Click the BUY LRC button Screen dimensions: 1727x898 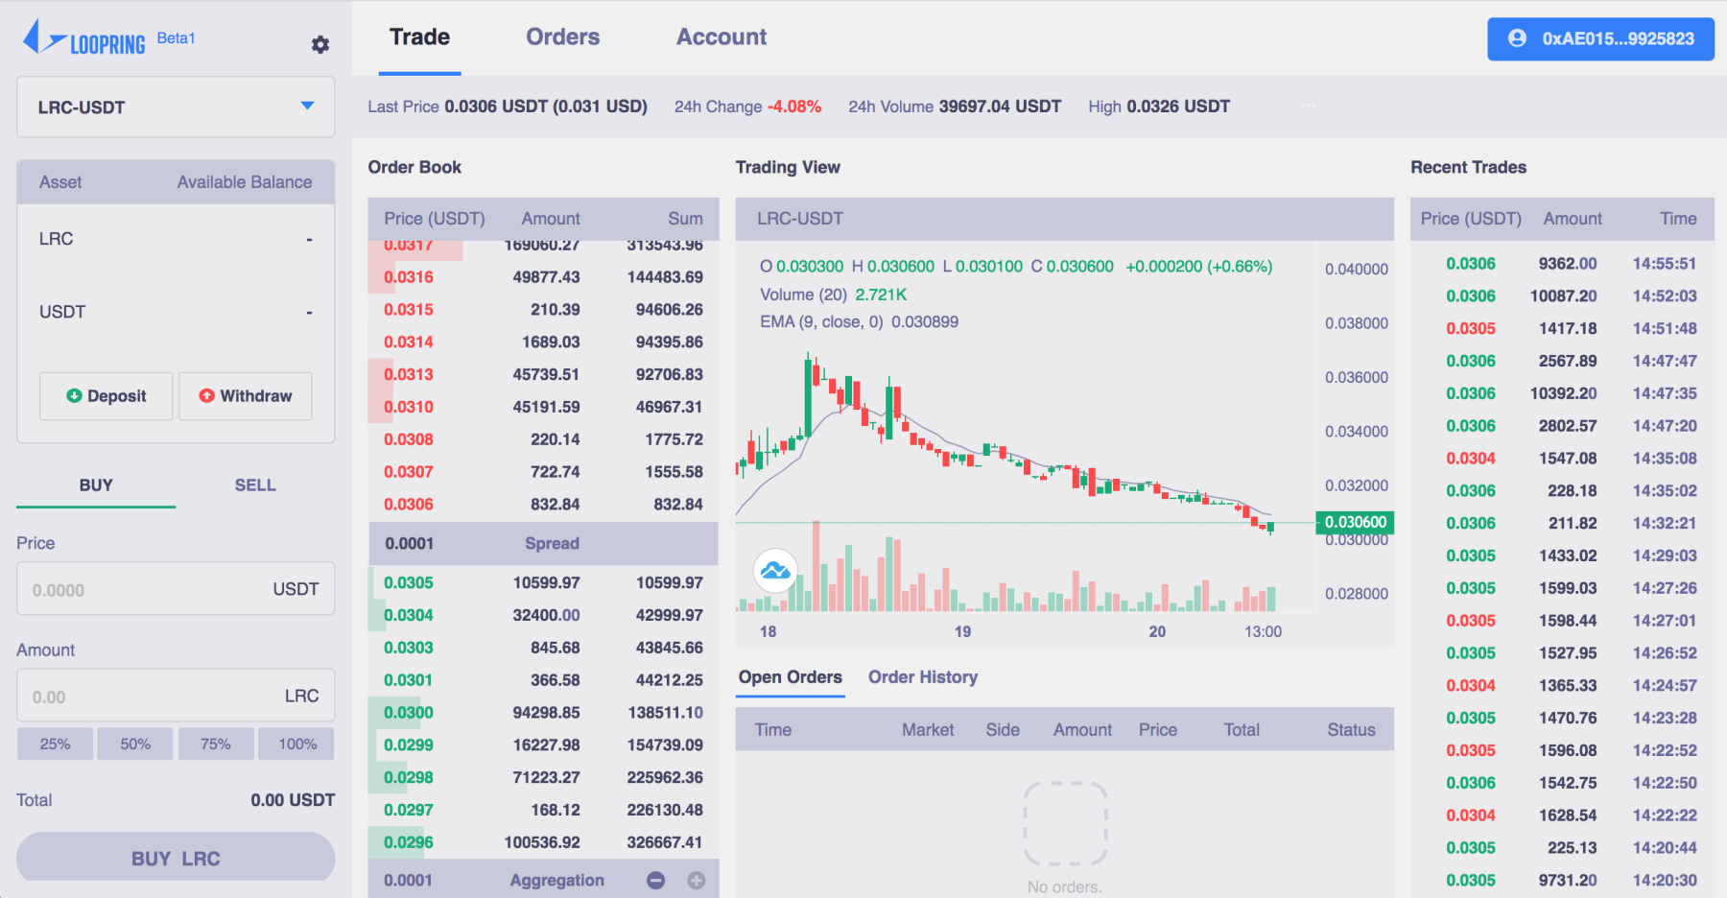pyautogui.click(x=175, y=858)
